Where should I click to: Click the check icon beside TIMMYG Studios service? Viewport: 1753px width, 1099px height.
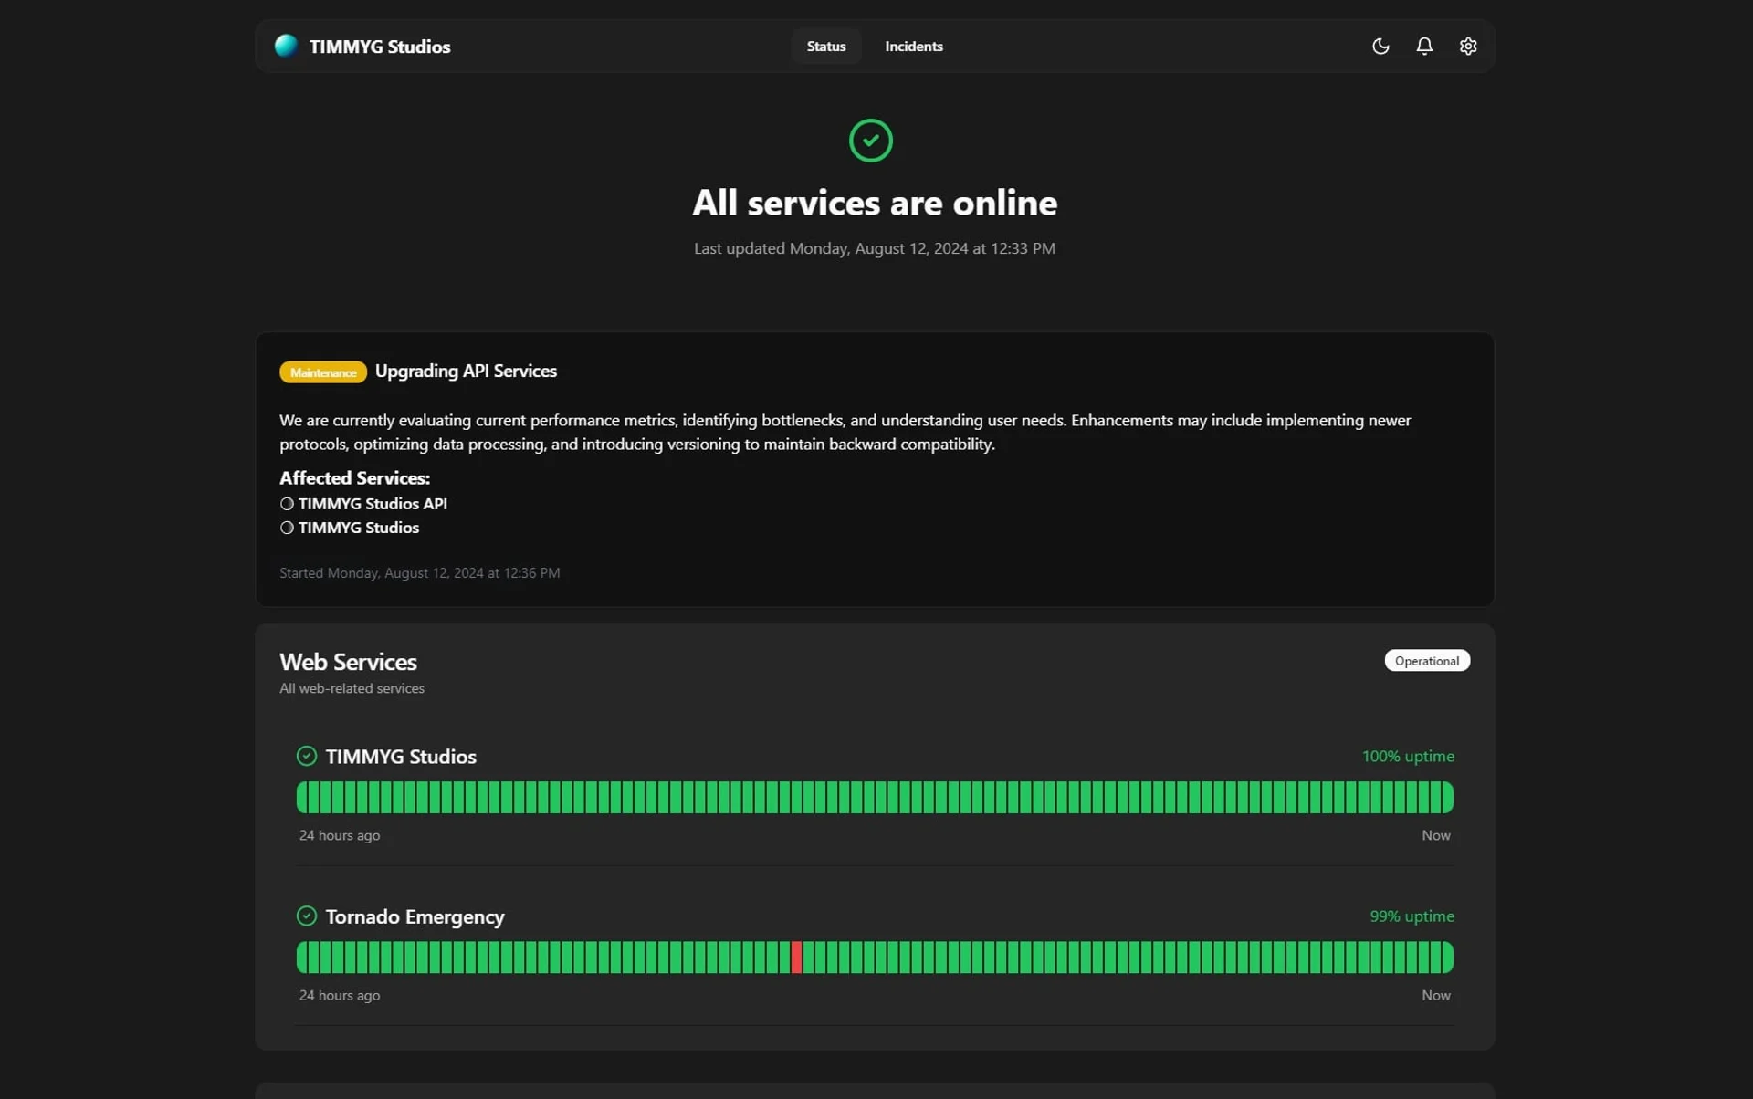pos(306,756)
